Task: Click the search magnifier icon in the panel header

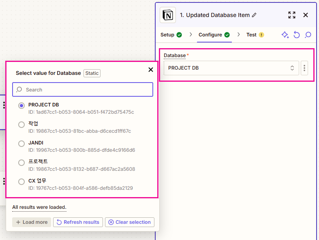Action: point(308,35)
